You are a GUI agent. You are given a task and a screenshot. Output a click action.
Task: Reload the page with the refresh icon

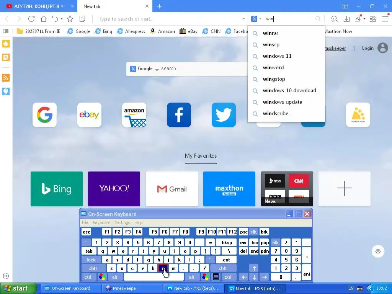(31, 19)
